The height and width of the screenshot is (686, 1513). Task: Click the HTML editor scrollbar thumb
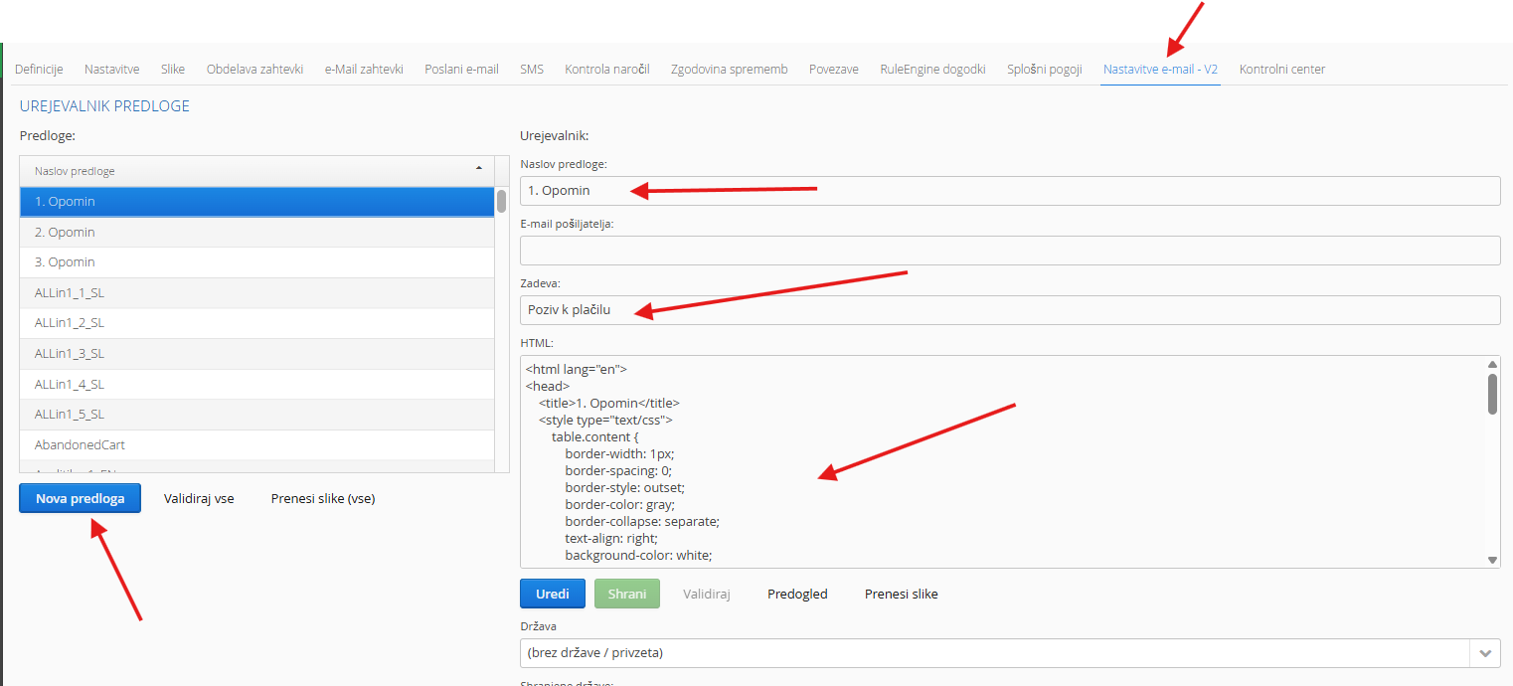click(1493, 394)
